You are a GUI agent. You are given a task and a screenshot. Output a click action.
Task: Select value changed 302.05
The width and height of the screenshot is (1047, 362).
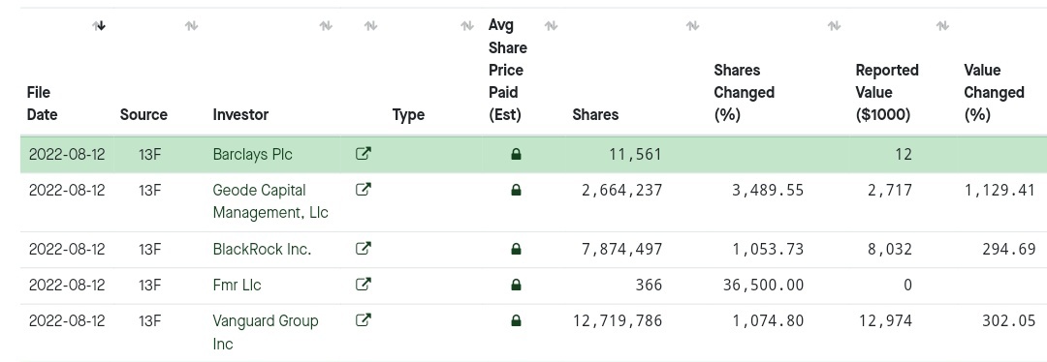1009,321
